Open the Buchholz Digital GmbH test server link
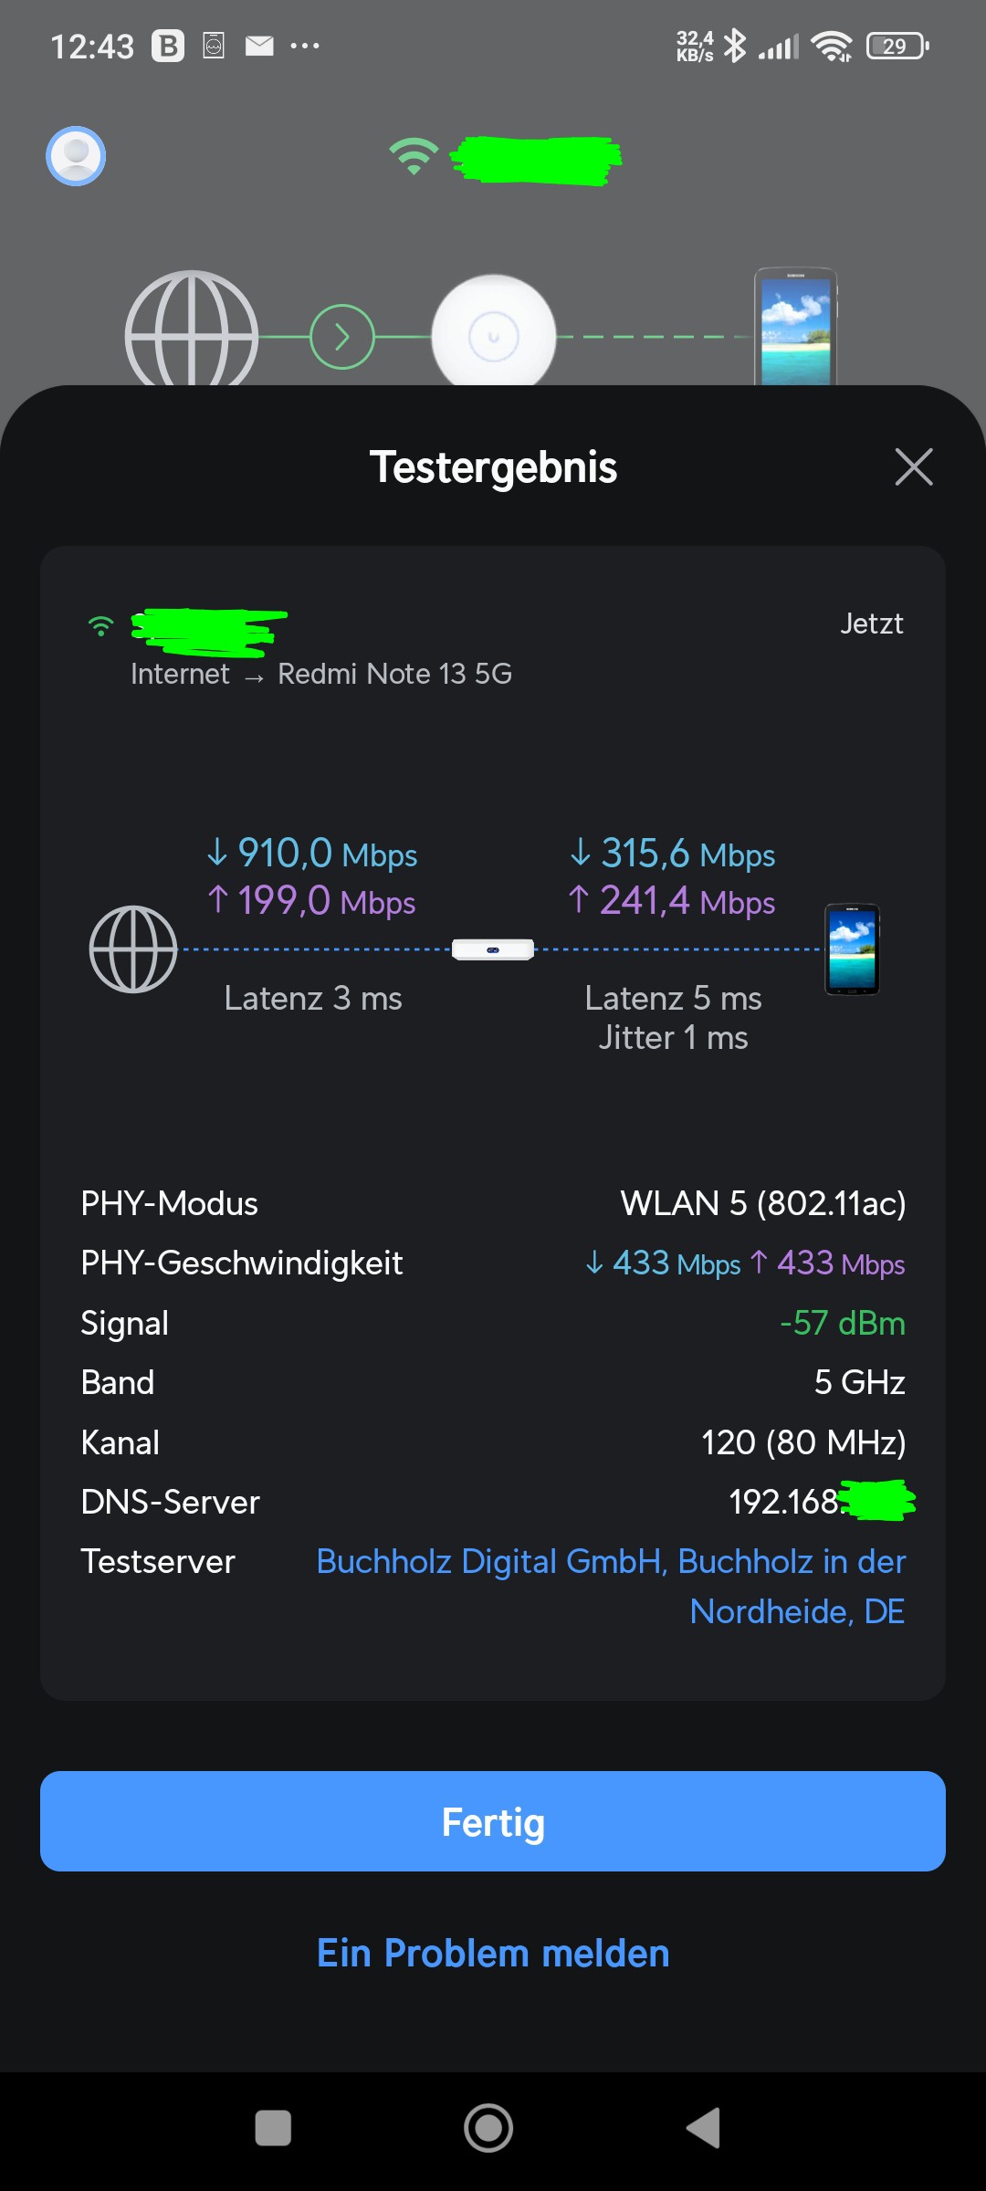The width and height of the screenshot is (986, 2191). tap(611, 1586)
